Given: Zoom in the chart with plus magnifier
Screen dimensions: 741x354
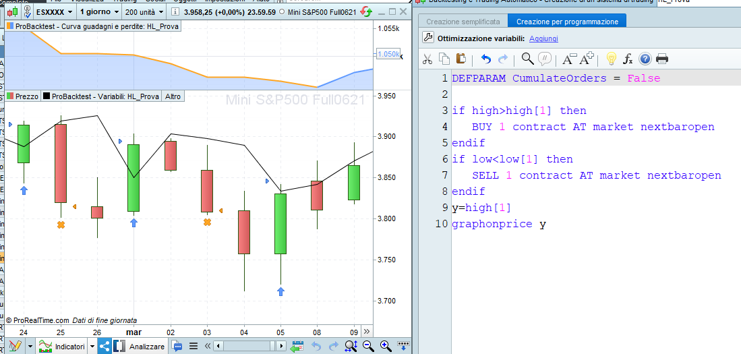Looking at the screenshot, I should (386, 346).
